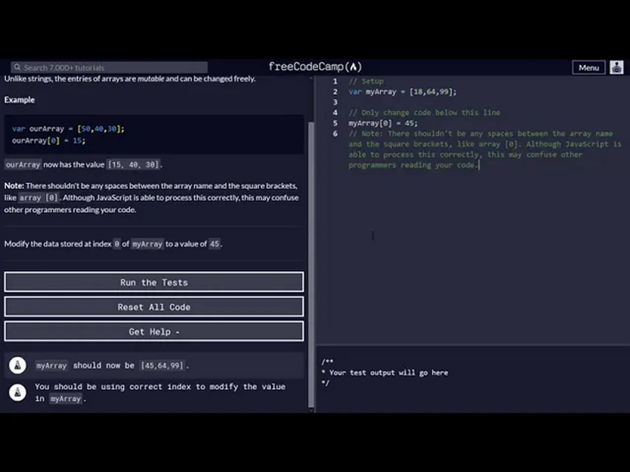Image resolution: width=630 pixels, height=472 pixels.
Task: Click the "// Note: There shouldn't be" comment
Action: [485, 149]
